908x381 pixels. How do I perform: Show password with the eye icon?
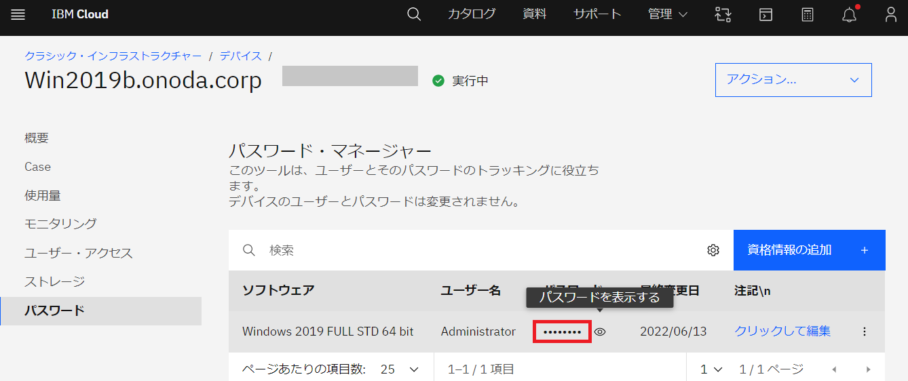[x=600, y=332]
